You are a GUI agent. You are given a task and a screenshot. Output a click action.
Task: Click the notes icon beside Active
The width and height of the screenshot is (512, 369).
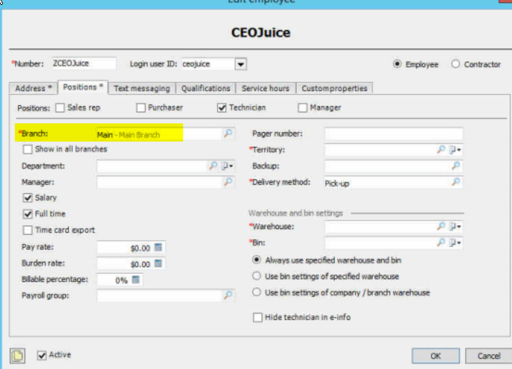(17, 356)
